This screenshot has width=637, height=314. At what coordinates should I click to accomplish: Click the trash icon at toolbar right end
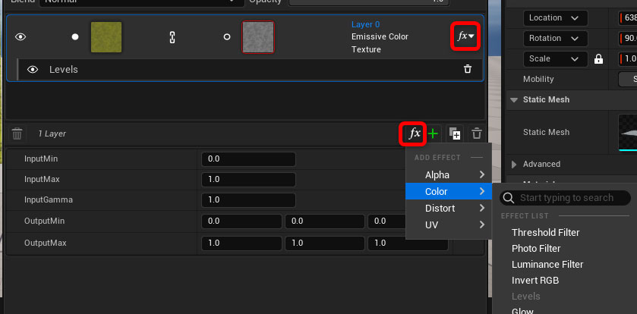(x=477, y=133)
